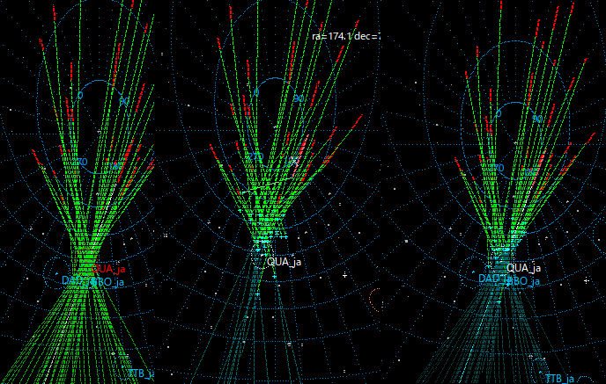Click the small dotted circle around right TTB_ja
Screen dimensions: 606x384
pos(537,365)
